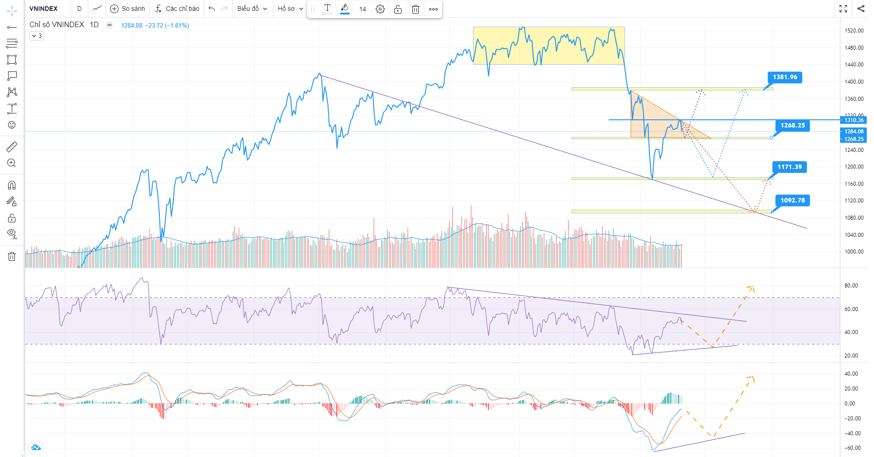Viewport: 874px width, 457px height.
Task: Toggle hide all drawings eye icon
Action: (x=12, y=234)
